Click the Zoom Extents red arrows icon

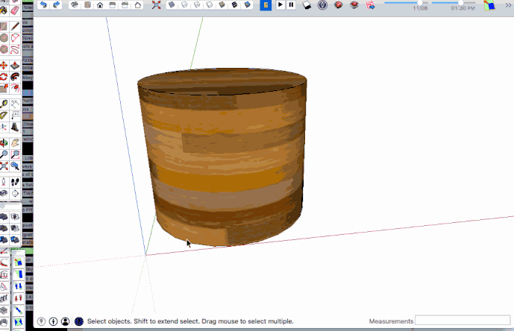tap(156, 5)
